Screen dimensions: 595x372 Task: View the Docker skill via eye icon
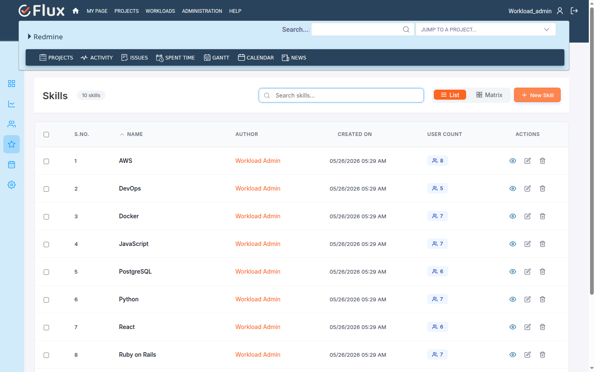pyautogui.click(x=513, y=216)
